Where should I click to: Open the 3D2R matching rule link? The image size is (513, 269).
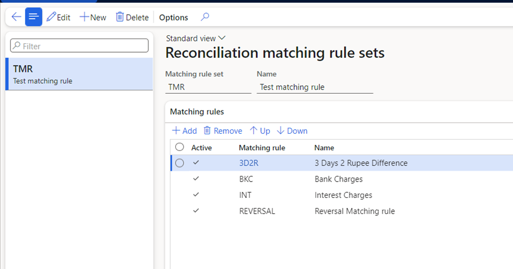[249, 163]
